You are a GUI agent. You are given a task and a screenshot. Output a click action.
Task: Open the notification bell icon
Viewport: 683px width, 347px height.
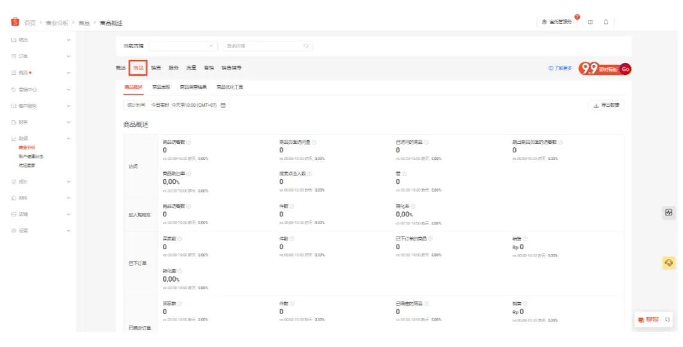pyautogui.click(x=606, y=22)
